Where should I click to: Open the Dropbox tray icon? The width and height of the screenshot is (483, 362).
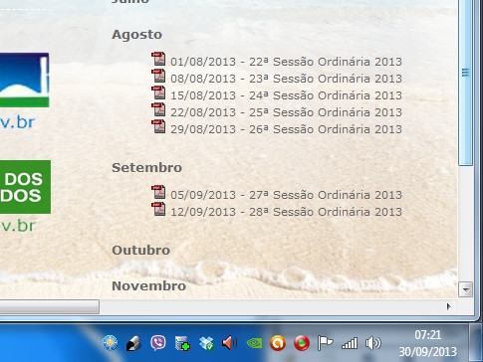point(206,343)
